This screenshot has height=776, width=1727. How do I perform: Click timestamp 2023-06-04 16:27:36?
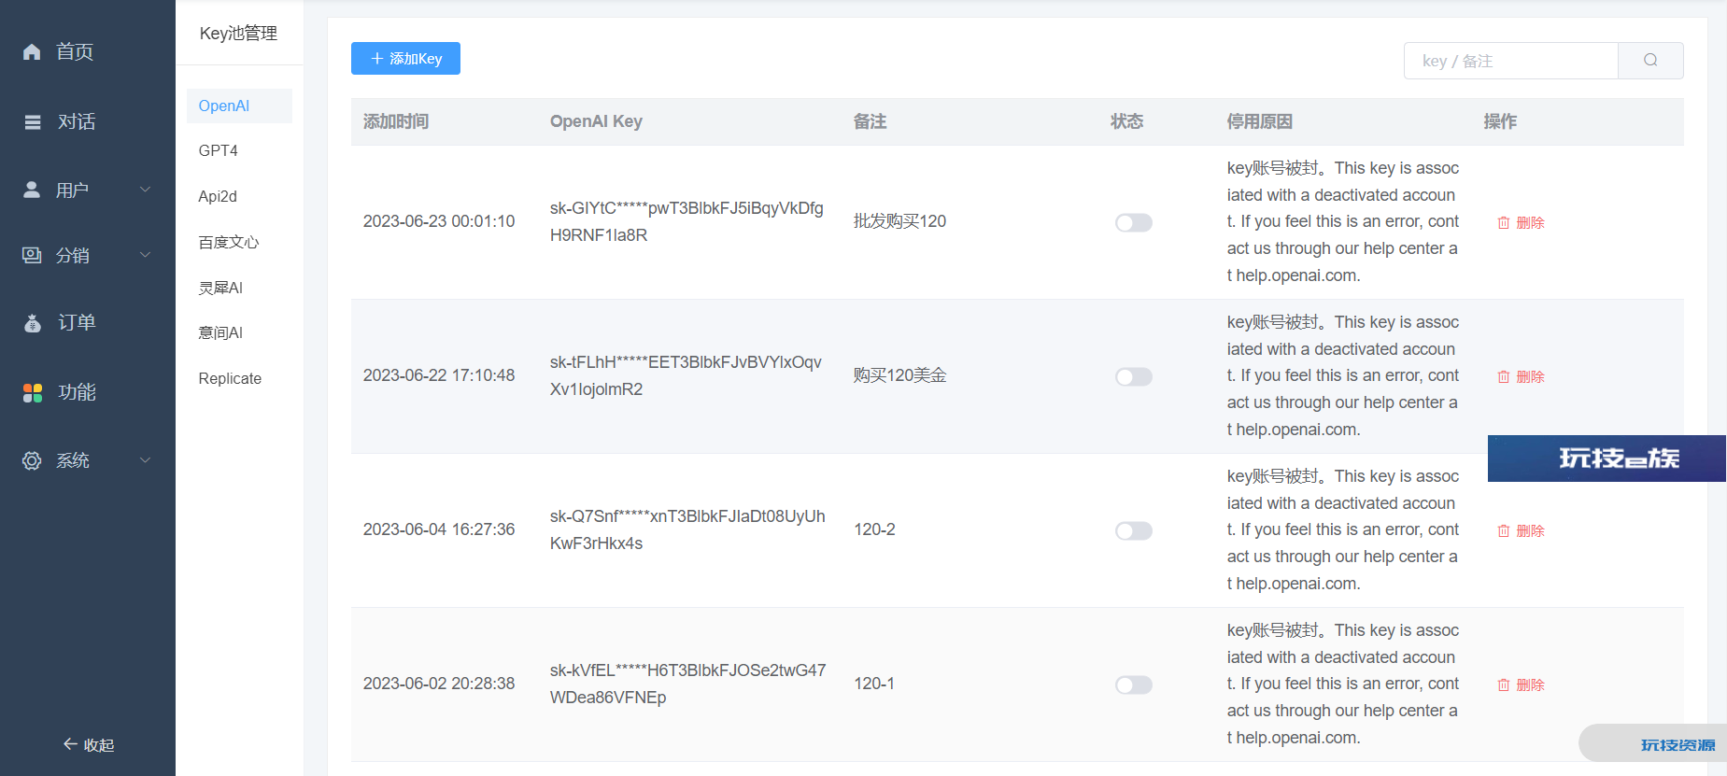(x=439, y=529)
